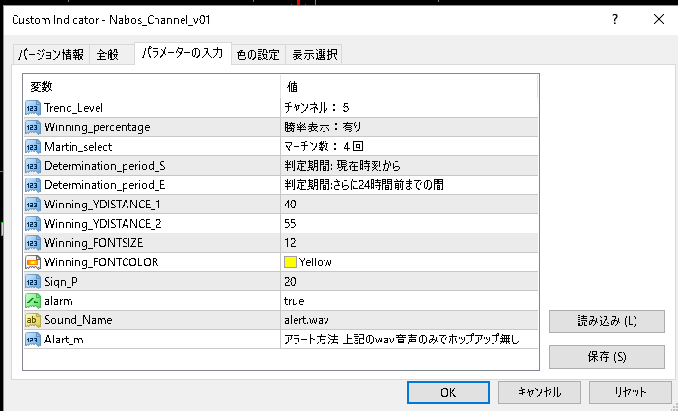This screenshot has width=678, height=411.
Task: Select the boolean icon beside alarm
Action: (33, 301)
